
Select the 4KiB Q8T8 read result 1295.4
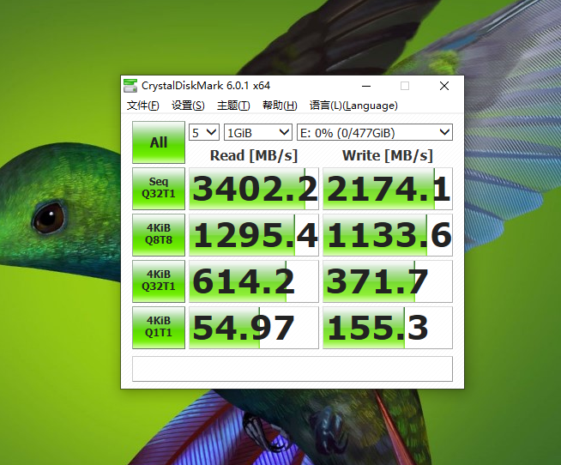(254, 235)
